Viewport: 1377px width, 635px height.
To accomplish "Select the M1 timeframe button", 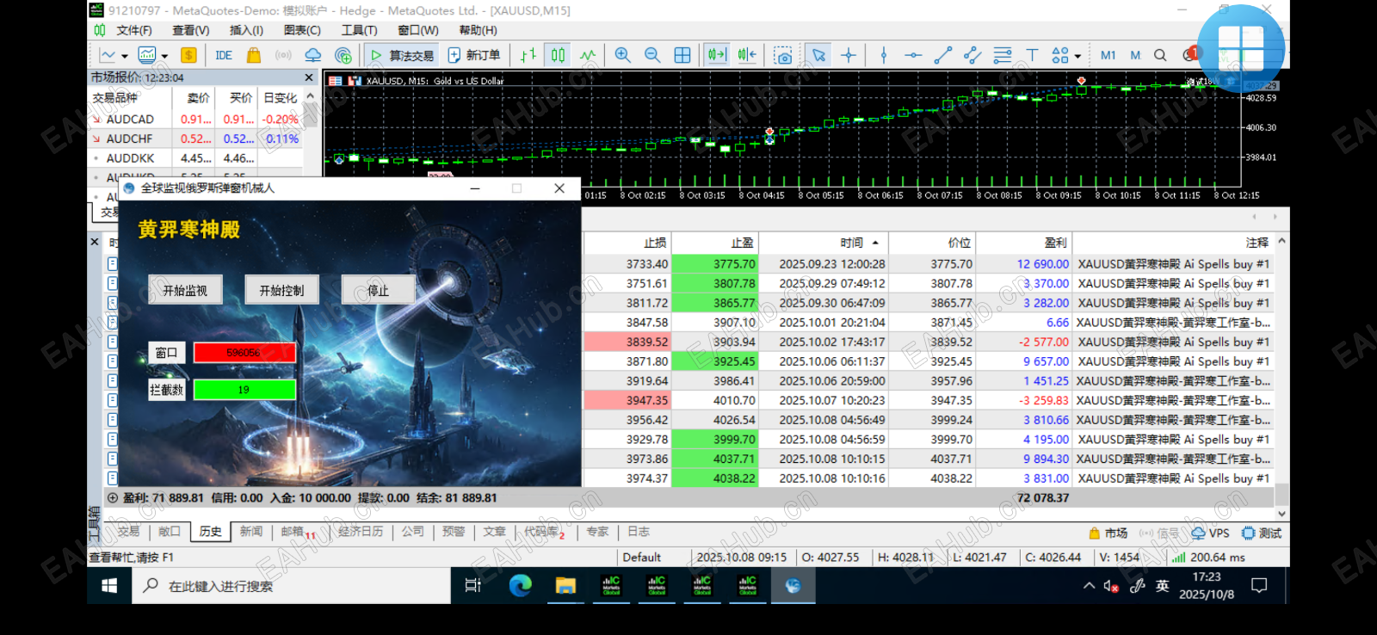I will (1108, 55).
